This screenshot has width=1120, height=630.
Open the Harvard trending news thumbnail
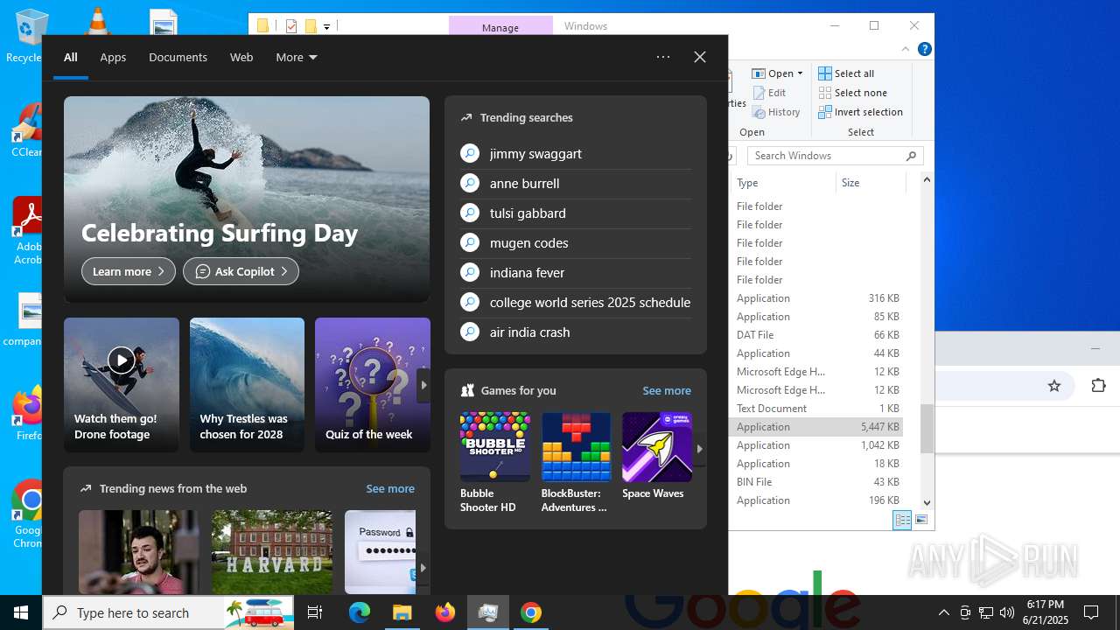tap(272, 552)
